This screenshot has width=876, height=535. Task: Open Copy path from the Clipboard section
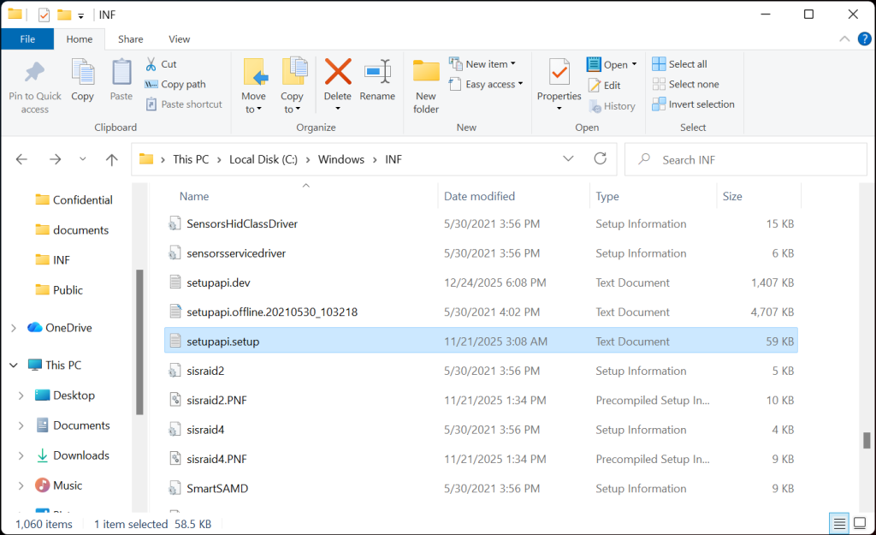click(x=177, y=84)
